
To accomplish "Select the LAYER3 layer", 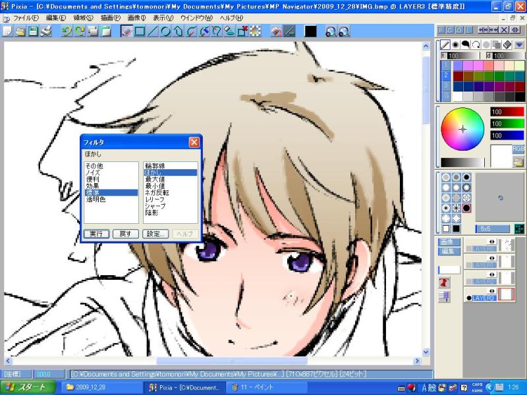I will pyautogui.click(x=484, y=298).
